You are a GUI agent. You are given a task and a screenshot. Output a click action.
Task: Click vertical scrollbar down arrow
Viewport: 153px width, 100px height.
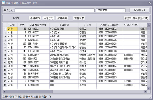tap(149, 88)
